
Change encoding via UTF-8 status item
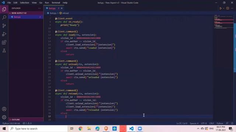[x=204, y=123]
